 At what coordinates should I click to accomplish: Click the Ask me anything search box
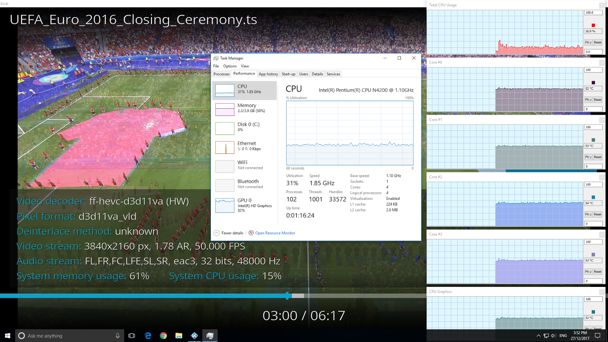(x=70, y=336)
